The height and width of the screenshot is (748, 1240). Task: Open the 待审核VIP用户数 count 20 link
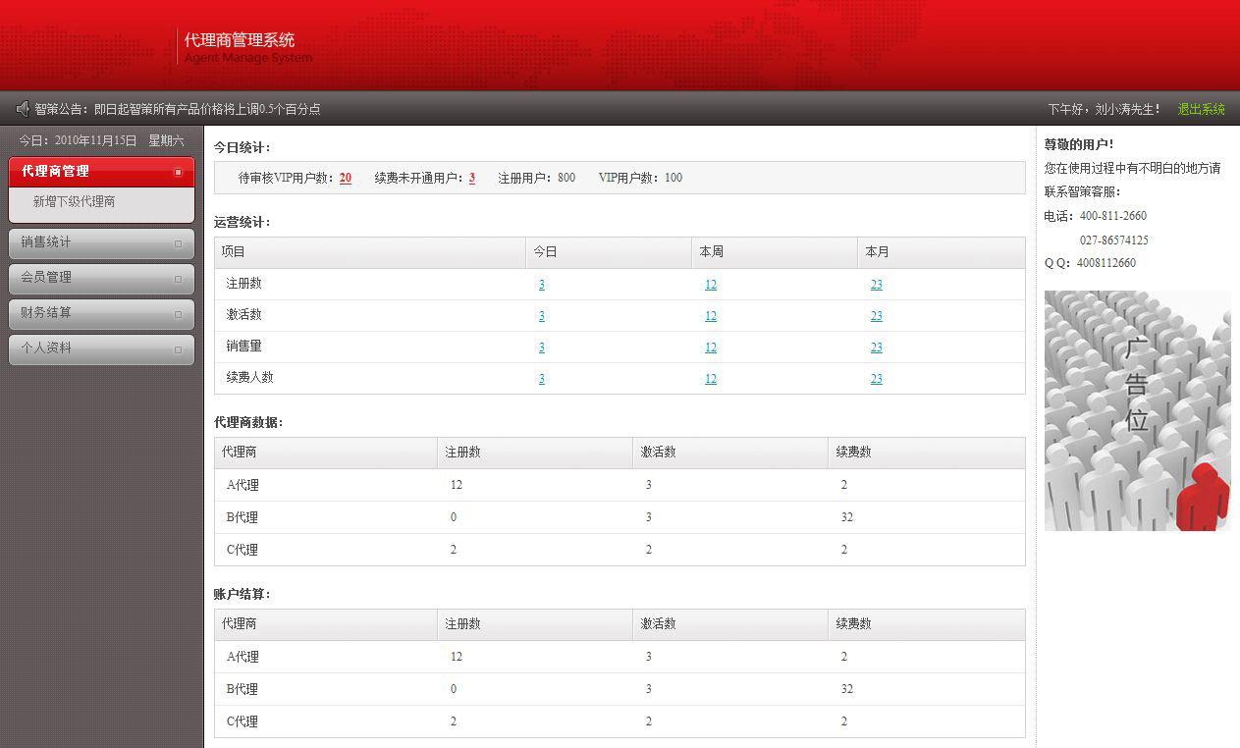click(346, 178)
